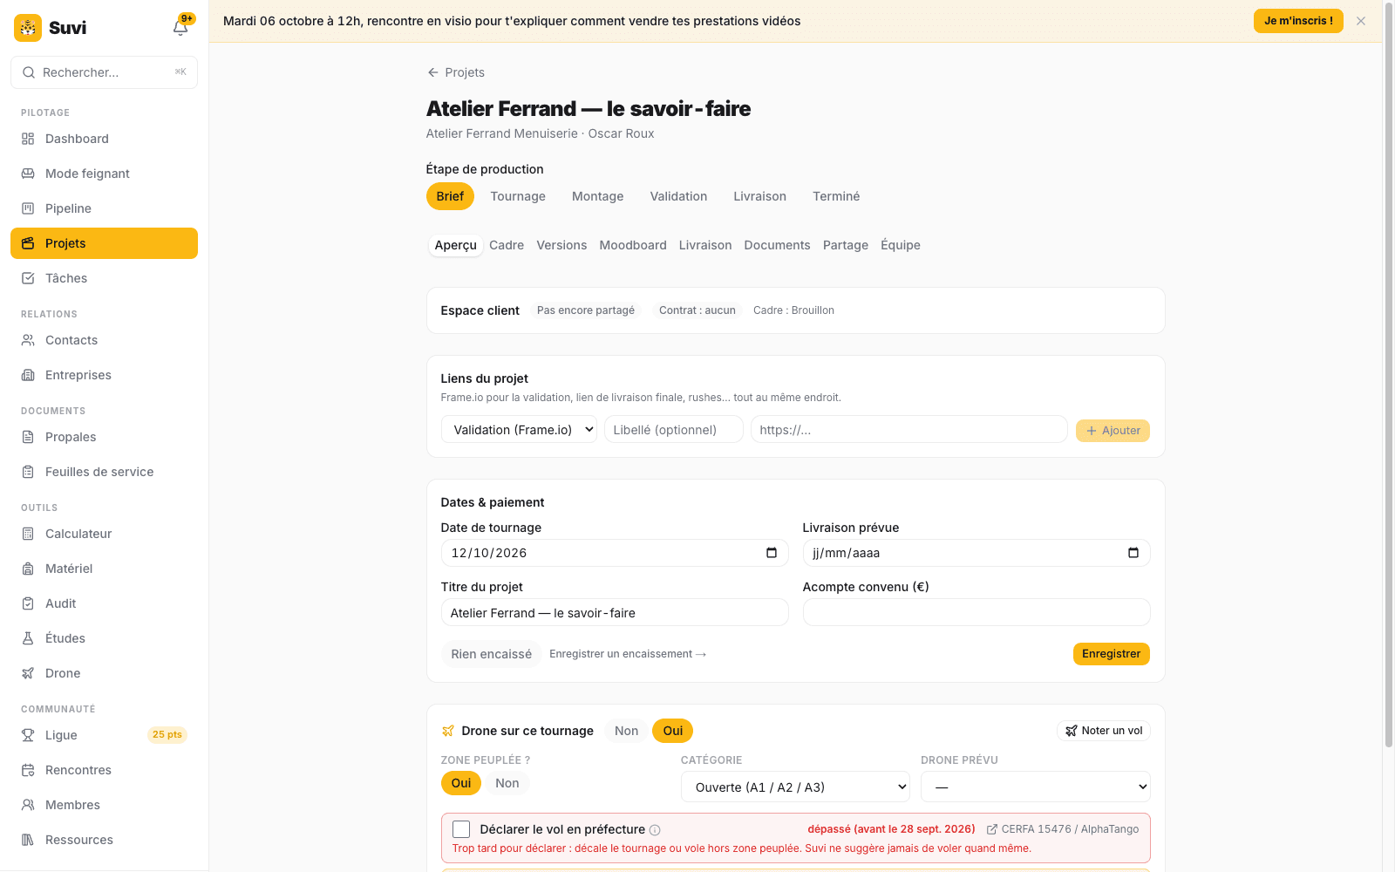Open Matériel sidebar icon

[x=28, y=569]
